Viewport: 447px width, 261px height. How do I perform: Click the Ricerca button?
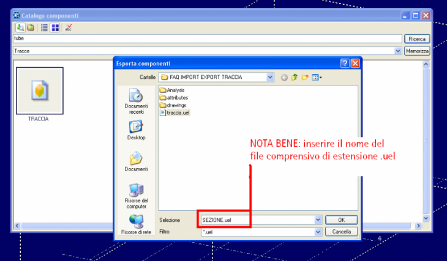417,39
